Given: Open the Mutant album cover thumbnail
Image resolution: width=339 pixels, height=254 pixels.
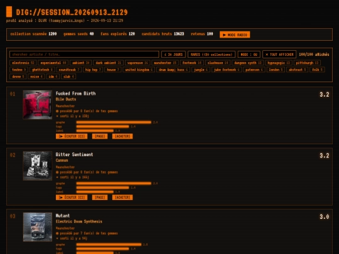Looking at the screenshot, I should (x=38, y=227).
